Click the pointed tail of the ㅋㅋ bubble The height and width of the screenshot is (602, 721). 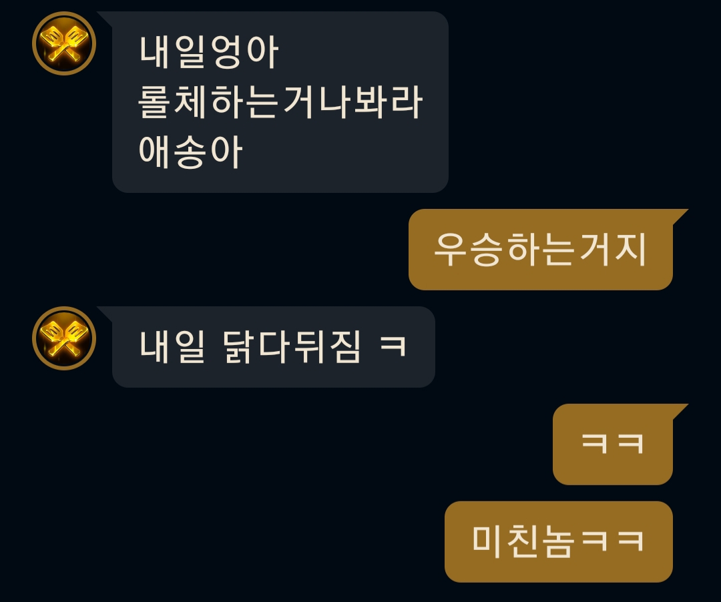click(680, 411)
